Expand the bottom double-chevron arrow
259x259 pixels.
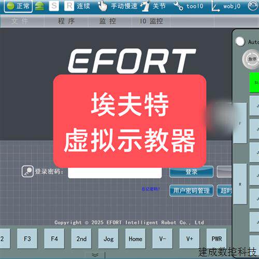pyautogui.click(x=95, y=255)
